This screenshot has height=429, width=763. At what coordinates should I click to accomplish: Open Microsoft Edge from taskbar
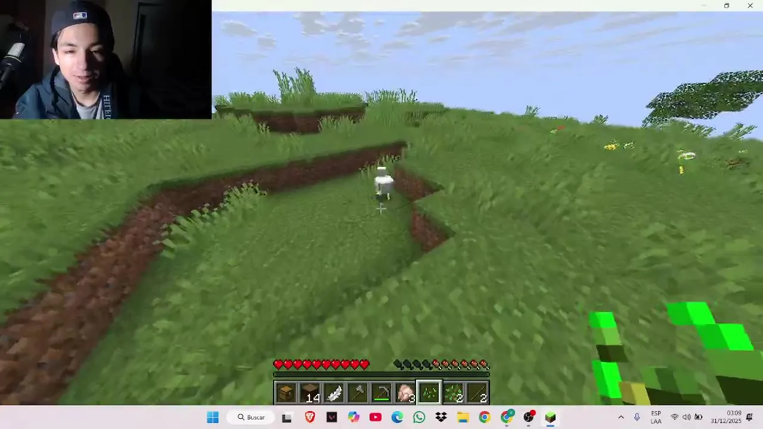click(398, 417)
